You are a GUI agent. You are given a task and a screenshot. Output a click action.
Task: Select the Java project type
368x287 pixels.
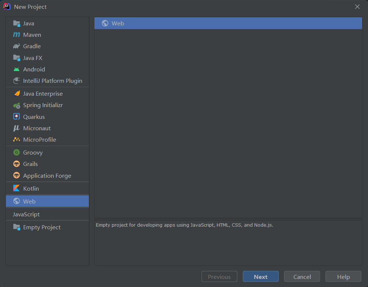[x=47, y=24]
